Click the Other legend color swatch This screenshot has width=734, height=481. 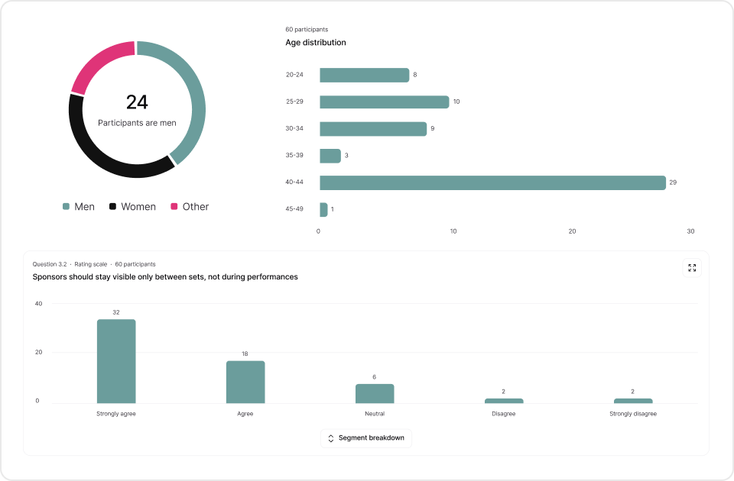click(x=174, y=207)
